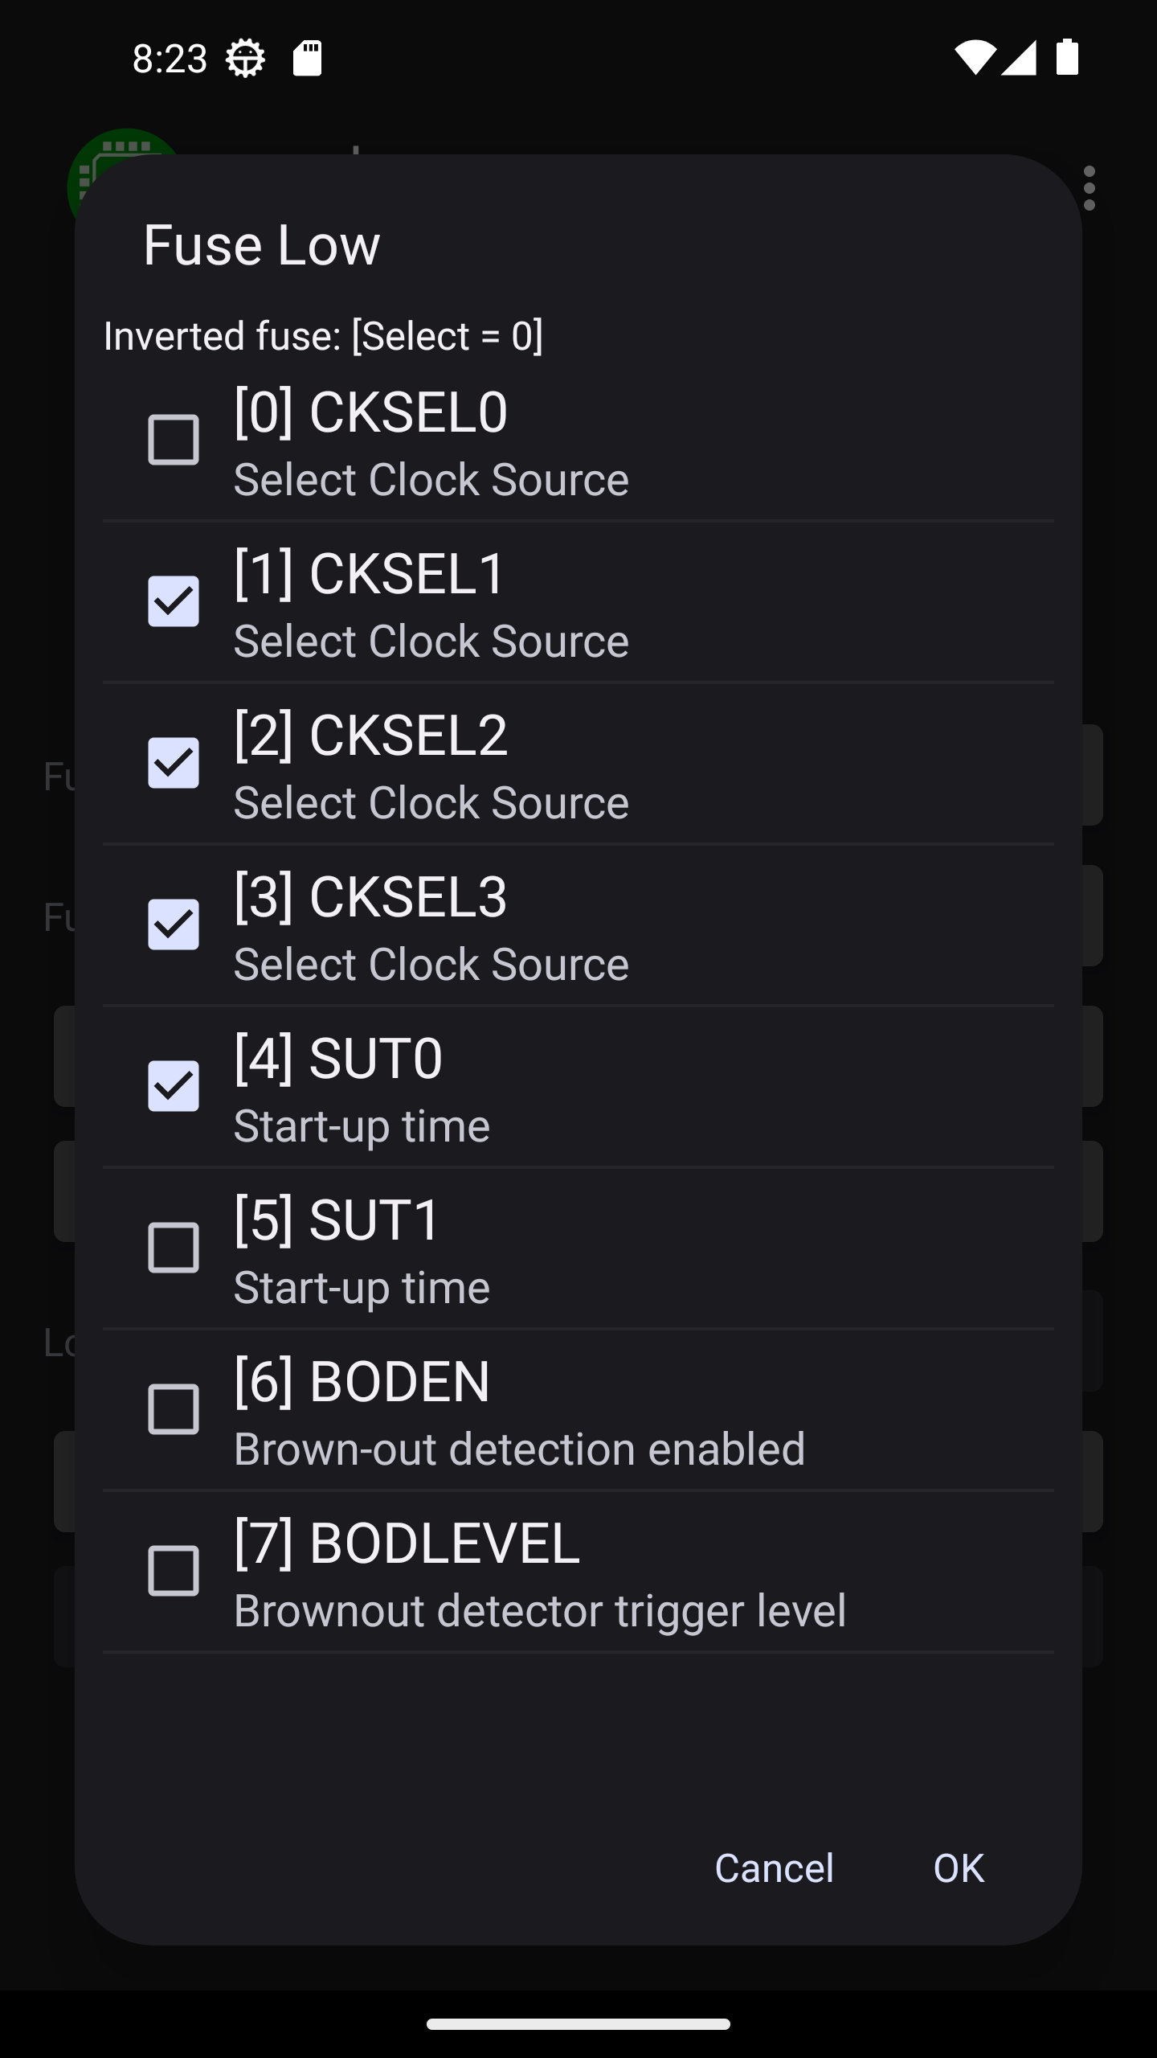This screenshot has width=1157, height=2058.
Task: Tap the settings gear status bar icon
Action: click(x=245, y=59)
